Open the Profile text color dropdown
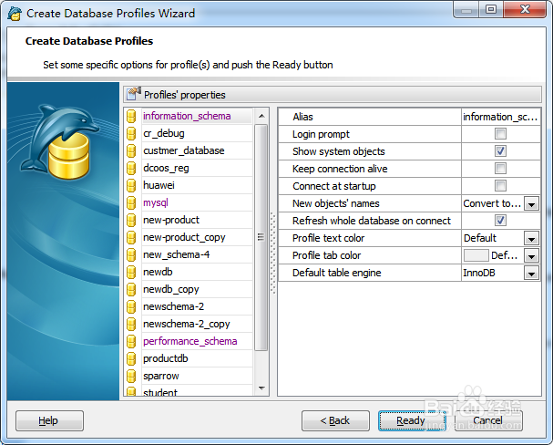The image size is (553, 445). pyautogui.click(x=531, y=238)
